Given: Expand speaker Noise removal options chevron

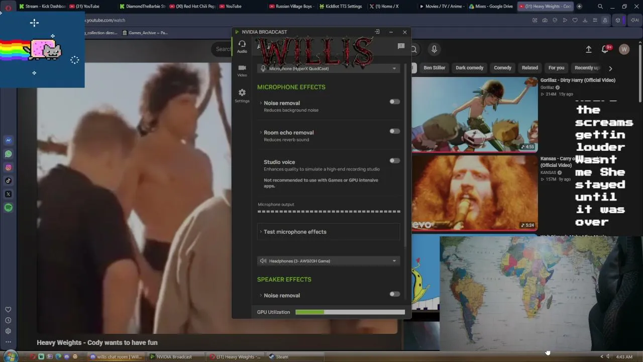Looking at the screenshot, I should [x=261, y=296].
